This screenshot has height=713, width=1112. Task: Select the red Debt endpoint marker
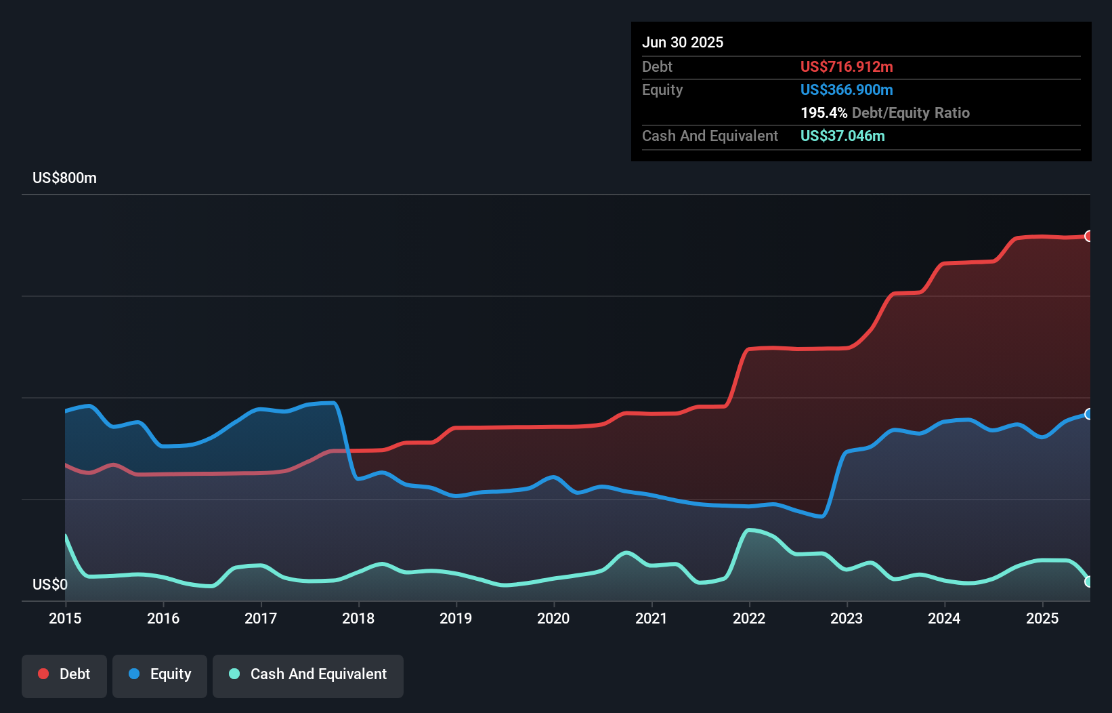click(x=1088, y=236)
